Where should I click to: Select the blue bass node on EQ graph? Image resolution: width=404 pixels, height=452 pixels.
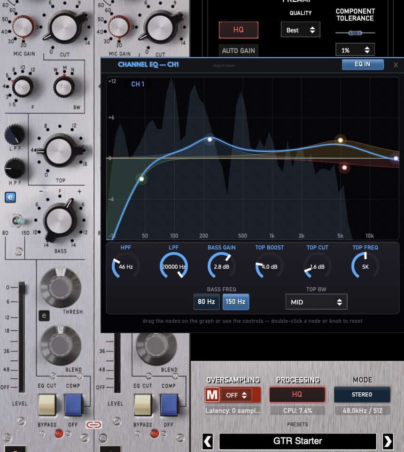click(x=210, y=140)
